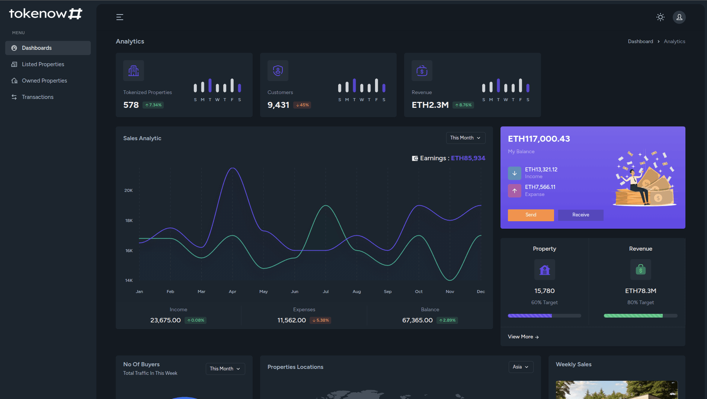This screenshot has height=399, width=707.
Task: Open Owned Properties from the sidebar
Action: pos(44,80)
